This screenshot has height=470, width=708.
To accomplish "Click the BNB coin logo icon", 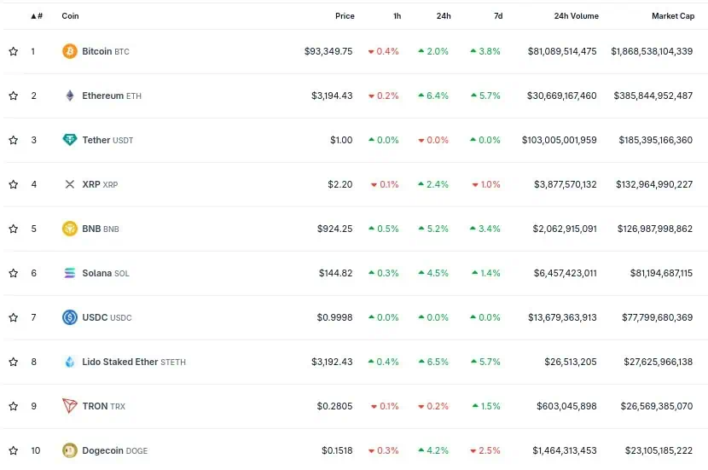I will pyautogui.click(x=69, y=229).
